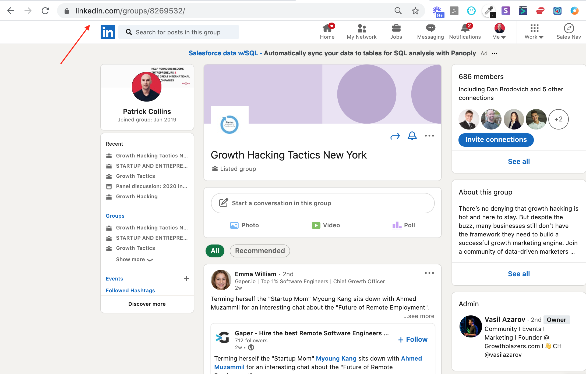Screen dimensions: 586x374
Task: Open Growth Tactics under Groups
Action: pos(136,248)
